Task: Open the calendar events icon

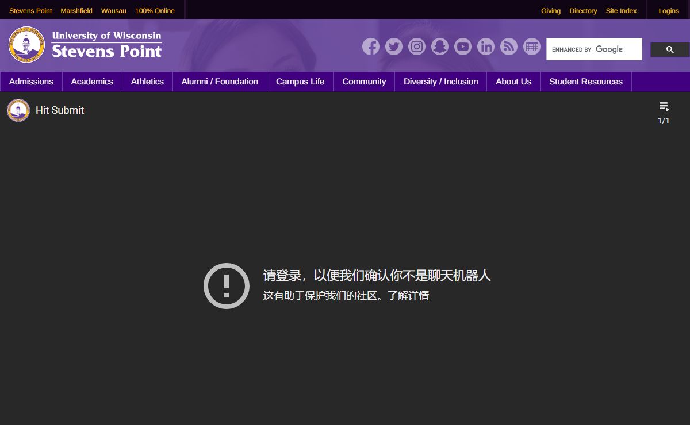Action: pos(532,47)
